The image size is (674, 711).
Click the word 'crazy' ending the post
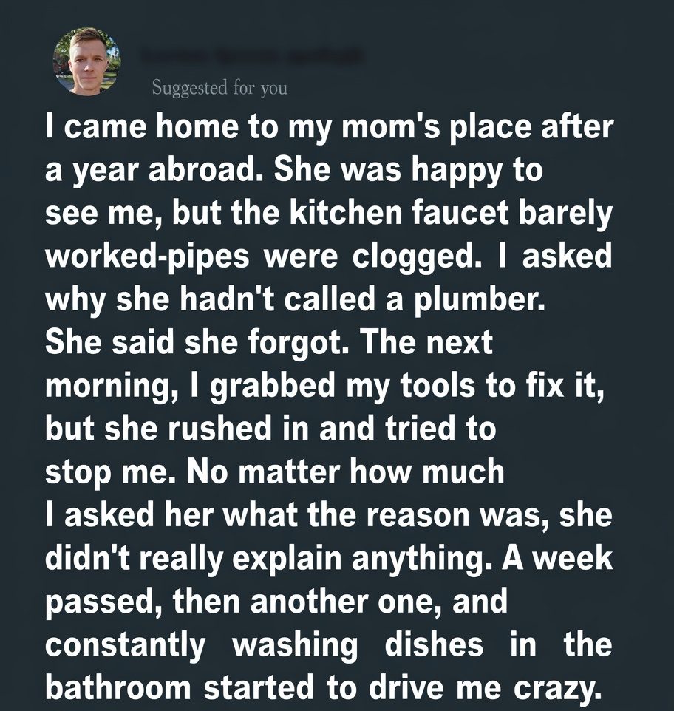tap(562, 687)
